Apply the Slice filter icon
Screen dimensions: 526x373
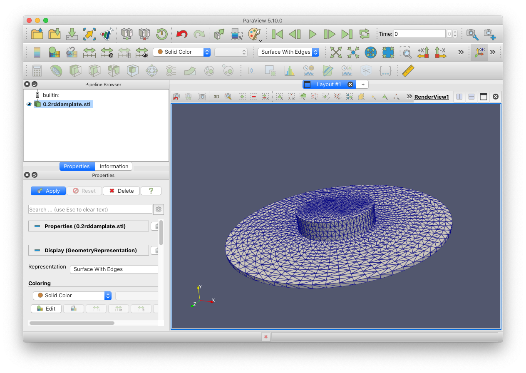[94, 71]
